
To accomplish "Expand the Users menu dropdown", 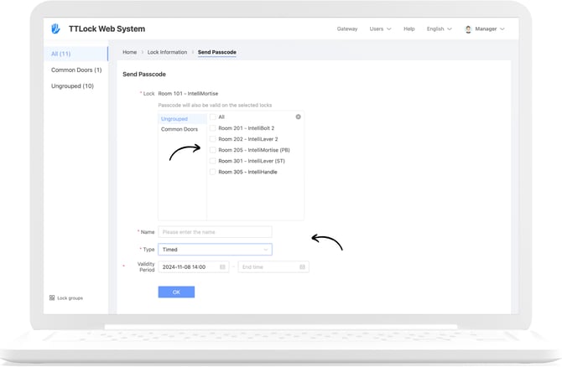I will click(380, 29).
